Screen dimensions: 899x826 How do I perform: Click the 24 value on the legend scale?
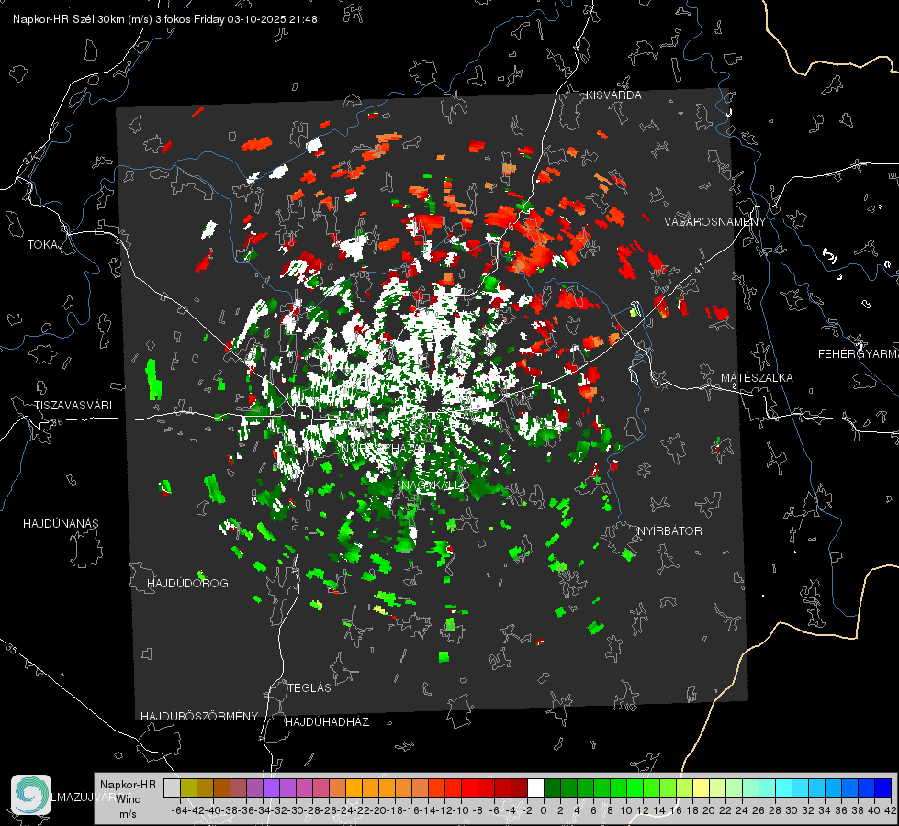tap(742, 810)
